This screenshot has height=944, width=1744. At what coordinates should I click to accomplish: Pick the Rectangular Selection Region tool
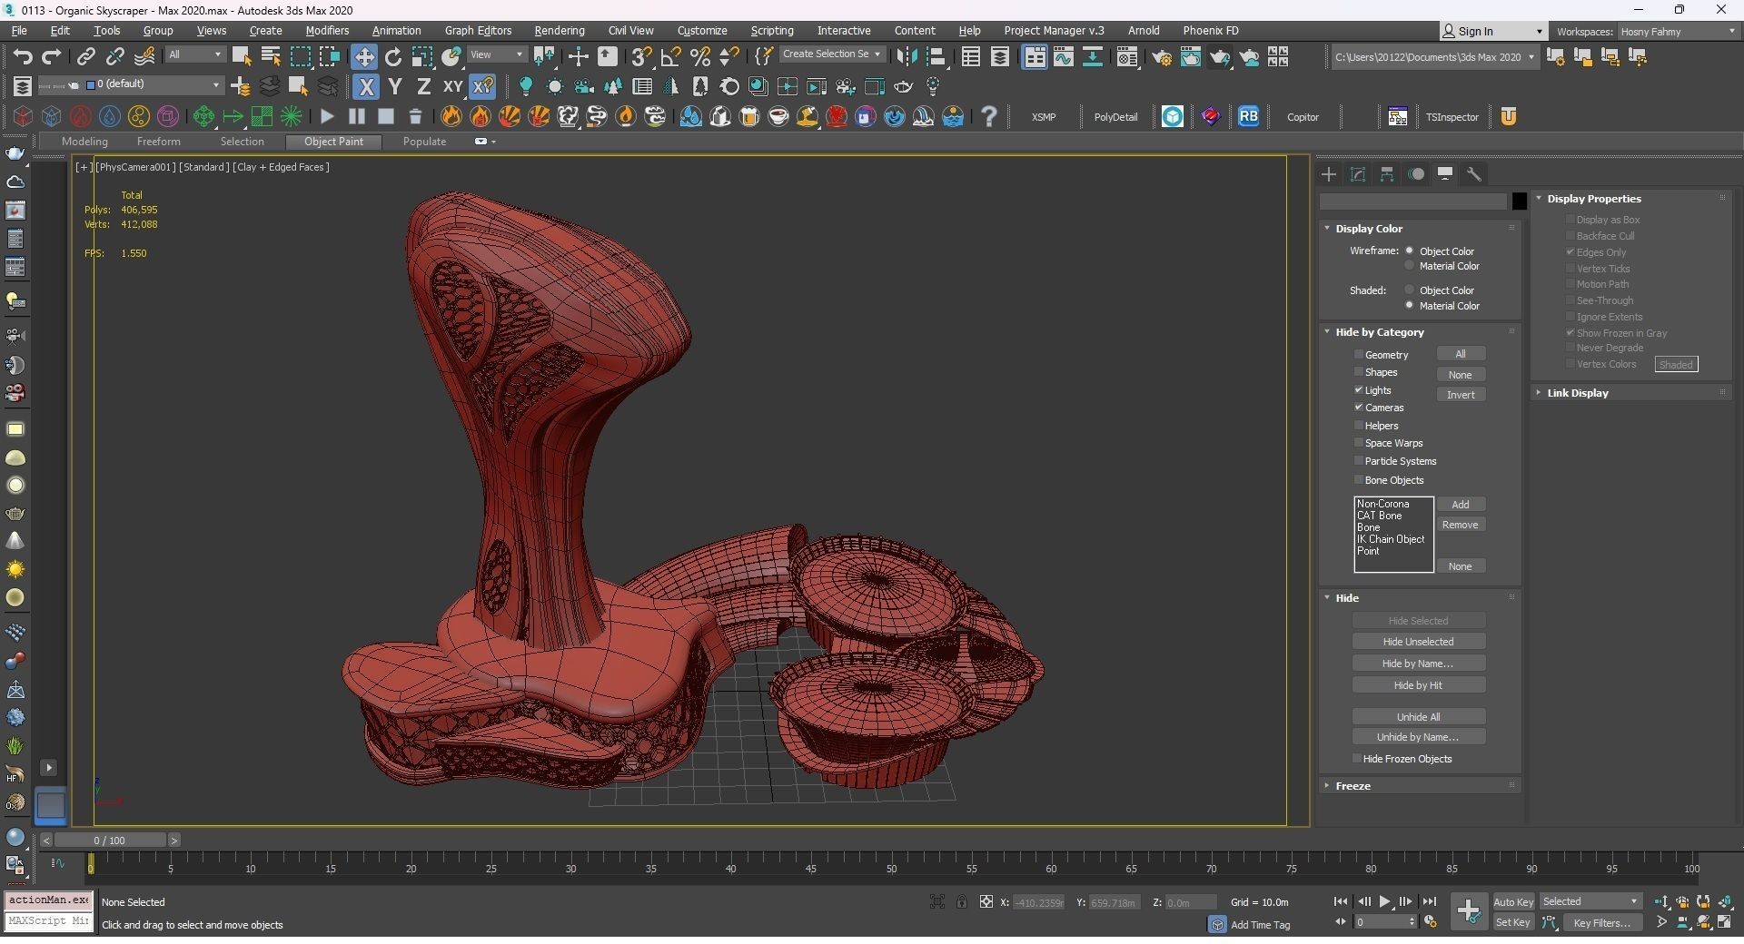coord(300,56)
